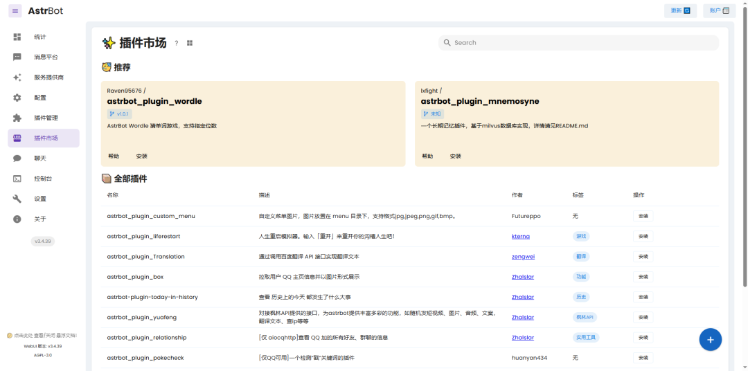Install astrbot_plugin_relationship from list
748x371 pixels.
pos(643,337)
